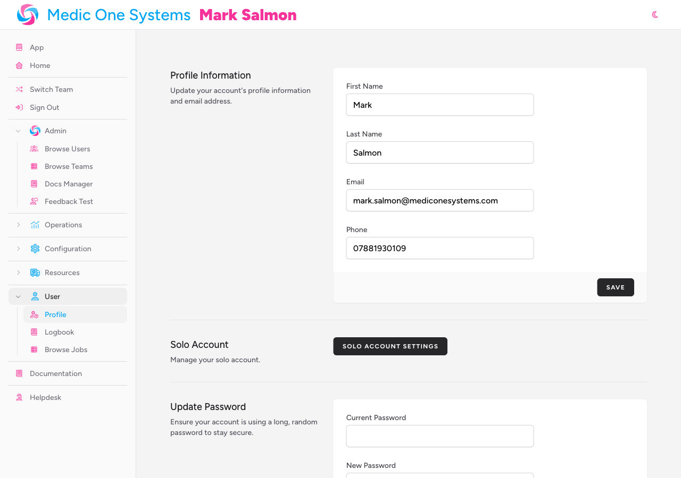Toggle dark mode with the moon icon
Image resolution: width=681 pixels, height=478 pixels.
[654, 15]
